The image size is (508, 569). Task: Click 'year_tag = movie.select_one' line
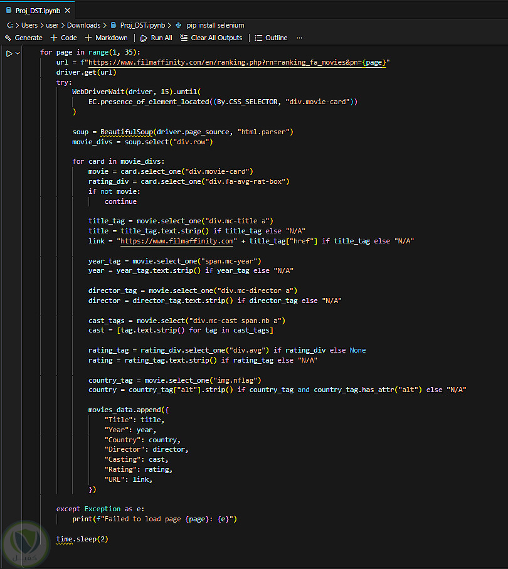(x=174, y=261)
